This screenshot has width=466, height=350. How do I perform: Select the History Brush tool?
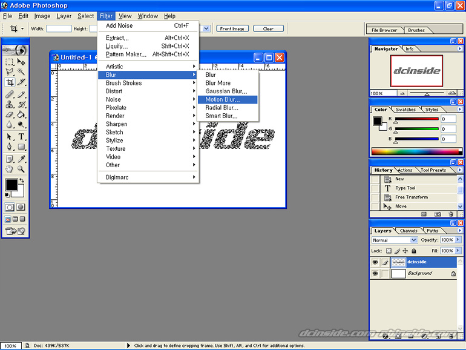point(21,104)
